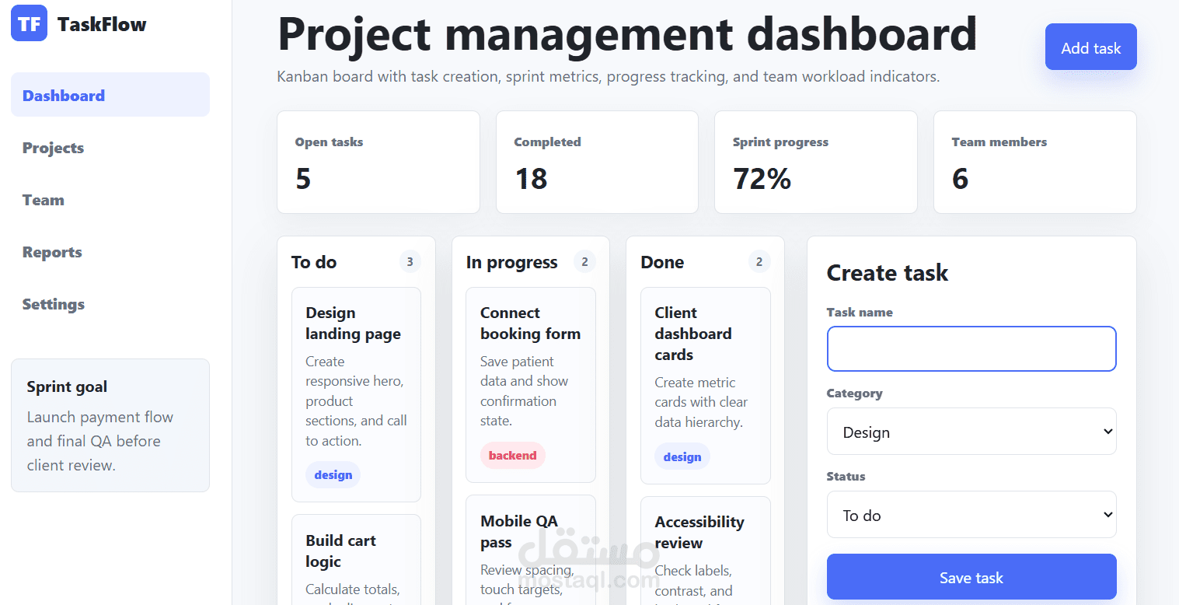The height and width of the screenshot is (605, 1179).
Task: Select the Mobile QA pass task title
Action: coord(519,531)
